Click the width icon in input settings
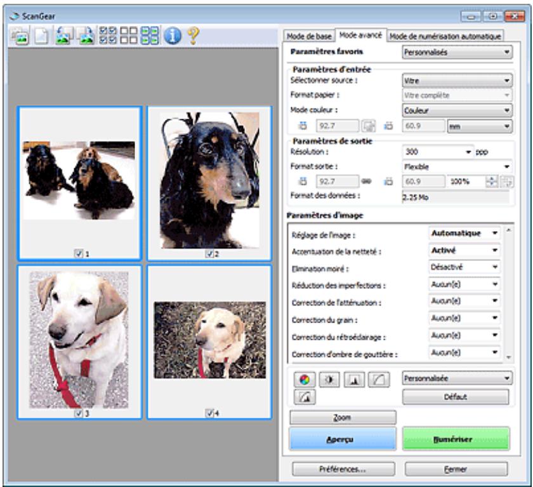This screenshot has height=487, width=533. (x=303, y=126)
